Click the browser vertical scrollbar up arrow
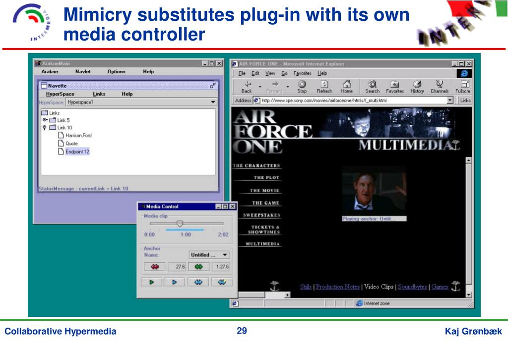 (x=468, y=160)
